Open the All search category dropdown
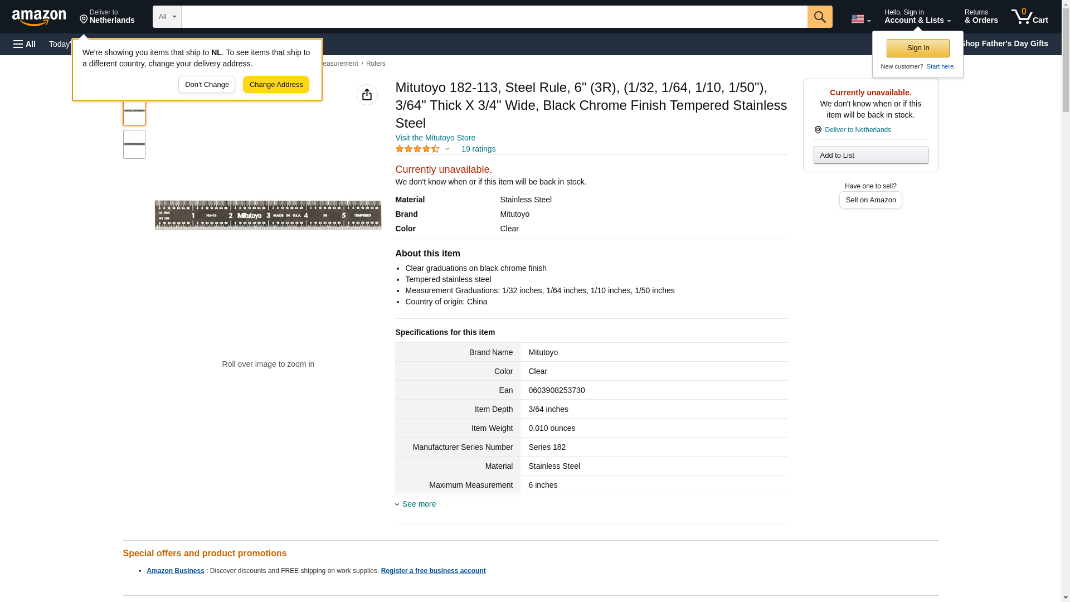This screenshot has width=1070, height=602. [x=167, y=17]
